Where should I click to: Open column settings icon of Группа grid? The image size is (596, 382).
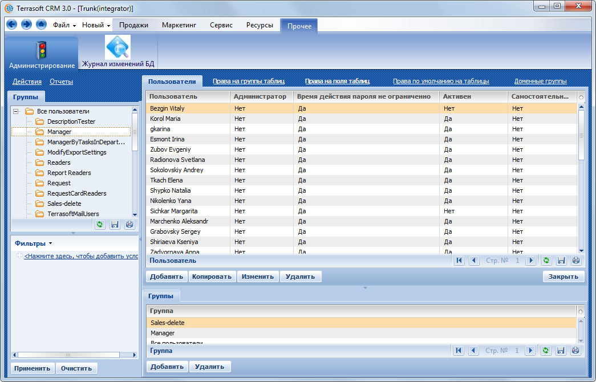coord(581,312)
